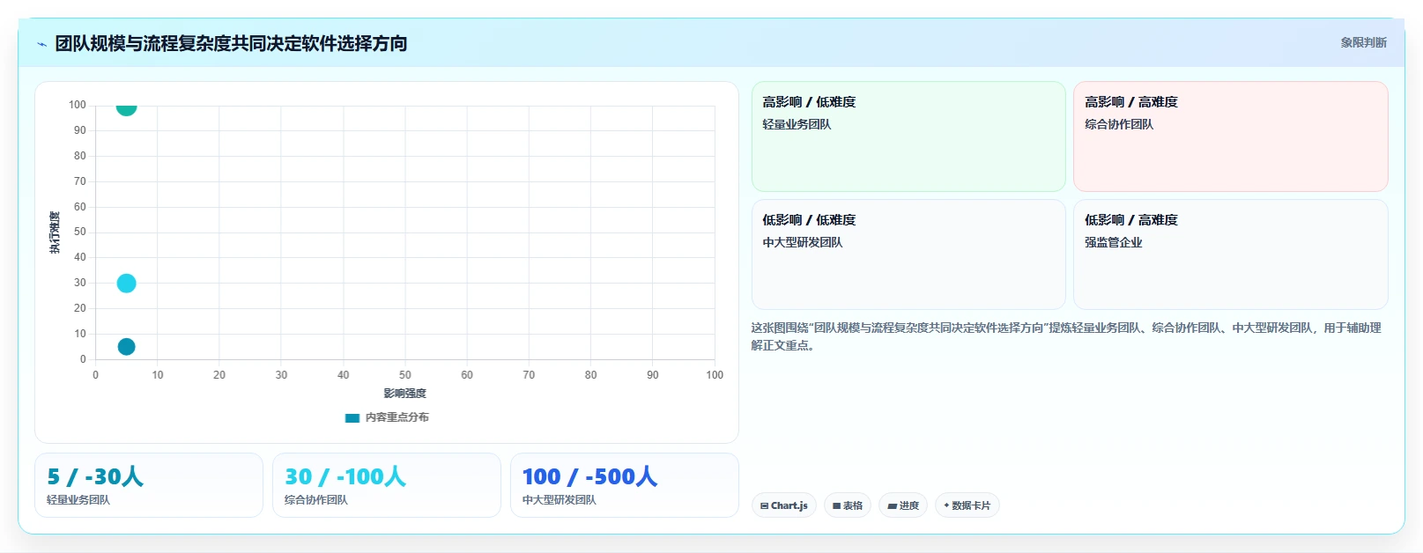Click the icon in the 进度 chip
1423x553 pixels.
[892, 506]
